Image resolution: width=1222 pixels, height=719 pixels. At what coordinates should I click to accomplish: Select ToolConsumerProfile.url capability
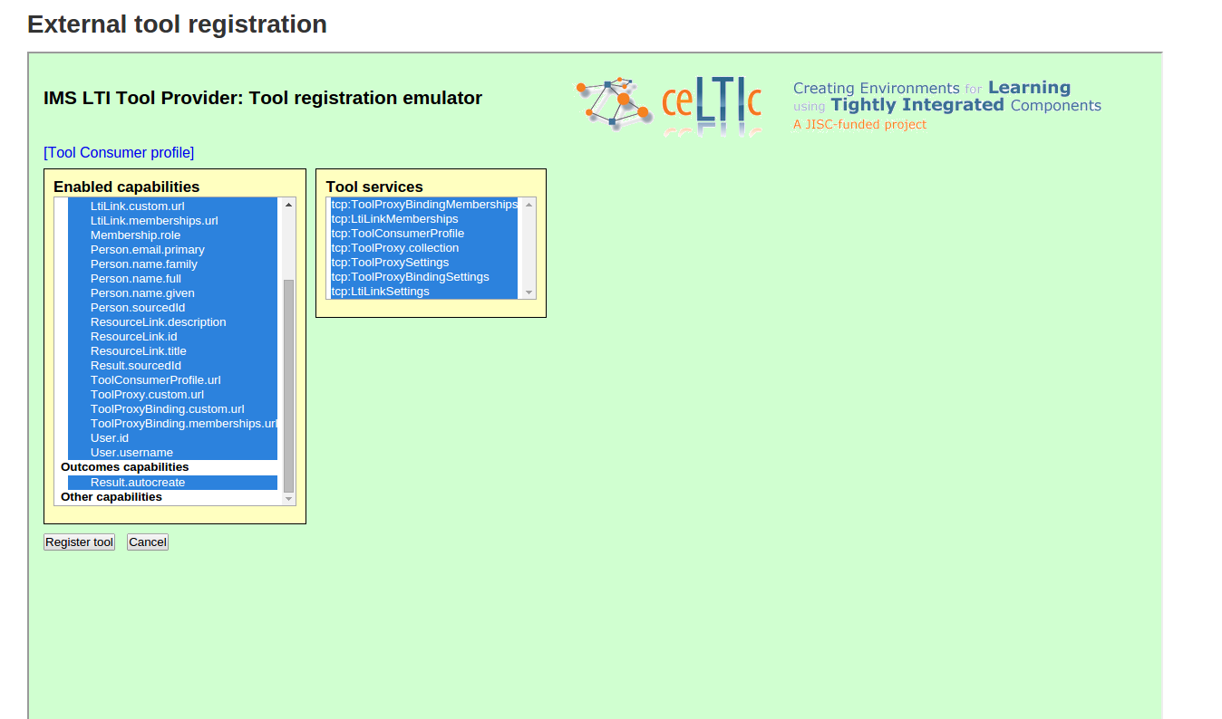[172, 379]
